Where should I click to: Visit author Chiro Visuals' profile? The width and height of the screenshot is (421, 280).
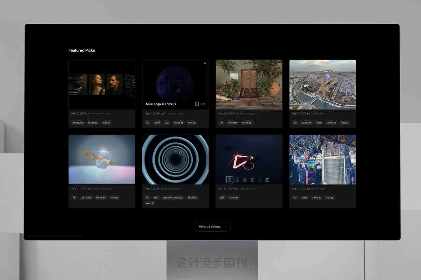tap(247, 188)
